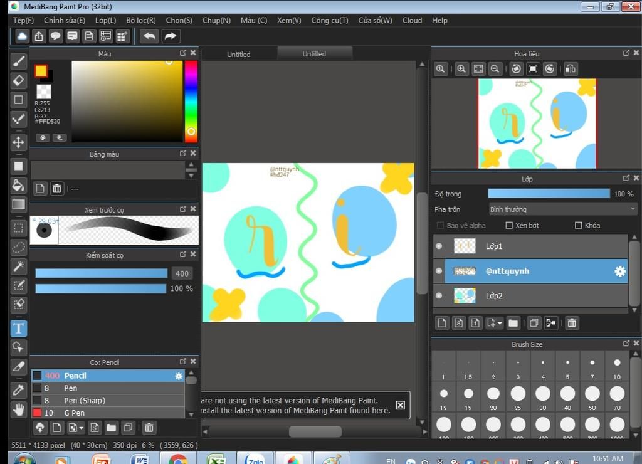The image size is (642, 464).
Task: Click the rainbow hue bar
Action: coord(191,102)
